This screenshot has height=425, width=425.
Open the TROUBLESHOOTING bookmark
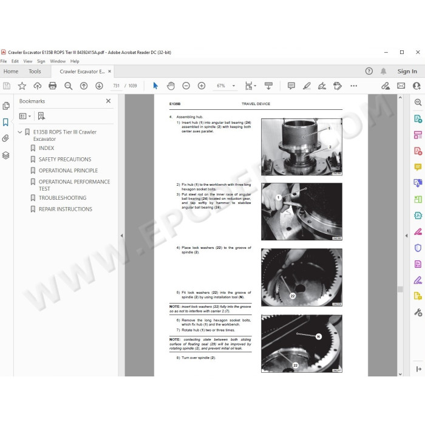pos(63,198)
